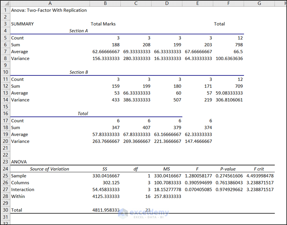Click the 'Section B' label cell
This screenshot has height=225, width=287.
(x=79, y=72)
